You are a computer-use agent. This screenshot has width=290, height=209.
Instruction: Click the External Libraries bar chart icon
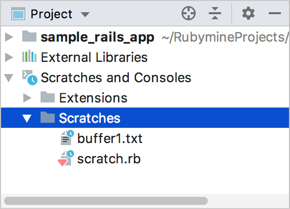click(29, 56)
